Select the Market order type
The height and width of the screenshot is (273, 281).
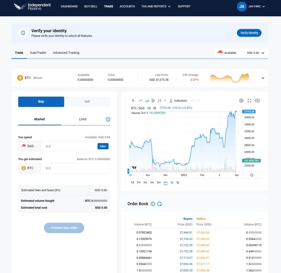click(x=39, y=119)
